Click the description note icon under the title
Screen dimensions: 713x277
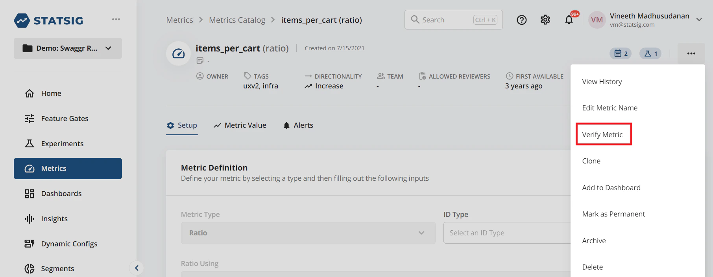click(200, 61)
